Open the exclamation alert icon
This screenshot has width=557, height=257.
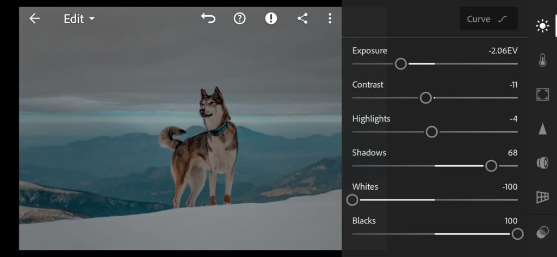click(x=271, y=18)
